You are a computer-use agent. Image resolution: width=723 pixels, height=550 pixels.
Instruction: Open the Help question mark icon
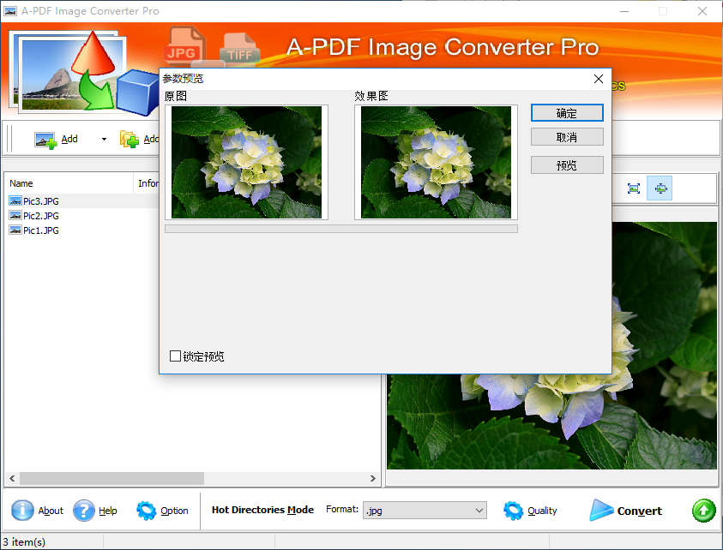[x=84, y=511]
